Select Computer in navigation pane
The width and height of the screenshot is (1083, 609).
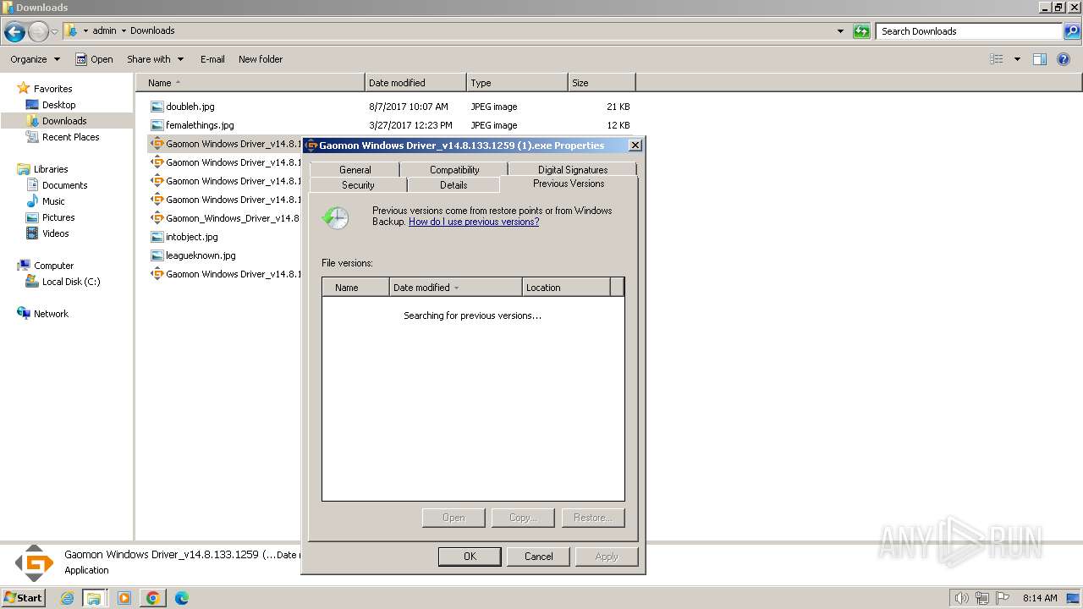coord(53,266)
